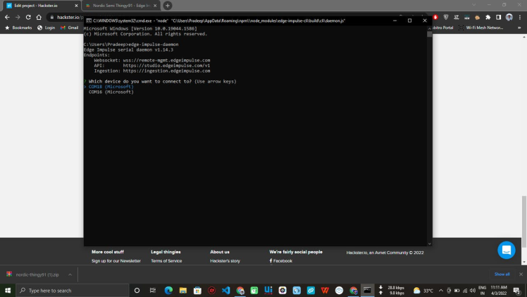Open the Hackster's story link
This screenshot has height=297, width=527.
tap(225, 261)
